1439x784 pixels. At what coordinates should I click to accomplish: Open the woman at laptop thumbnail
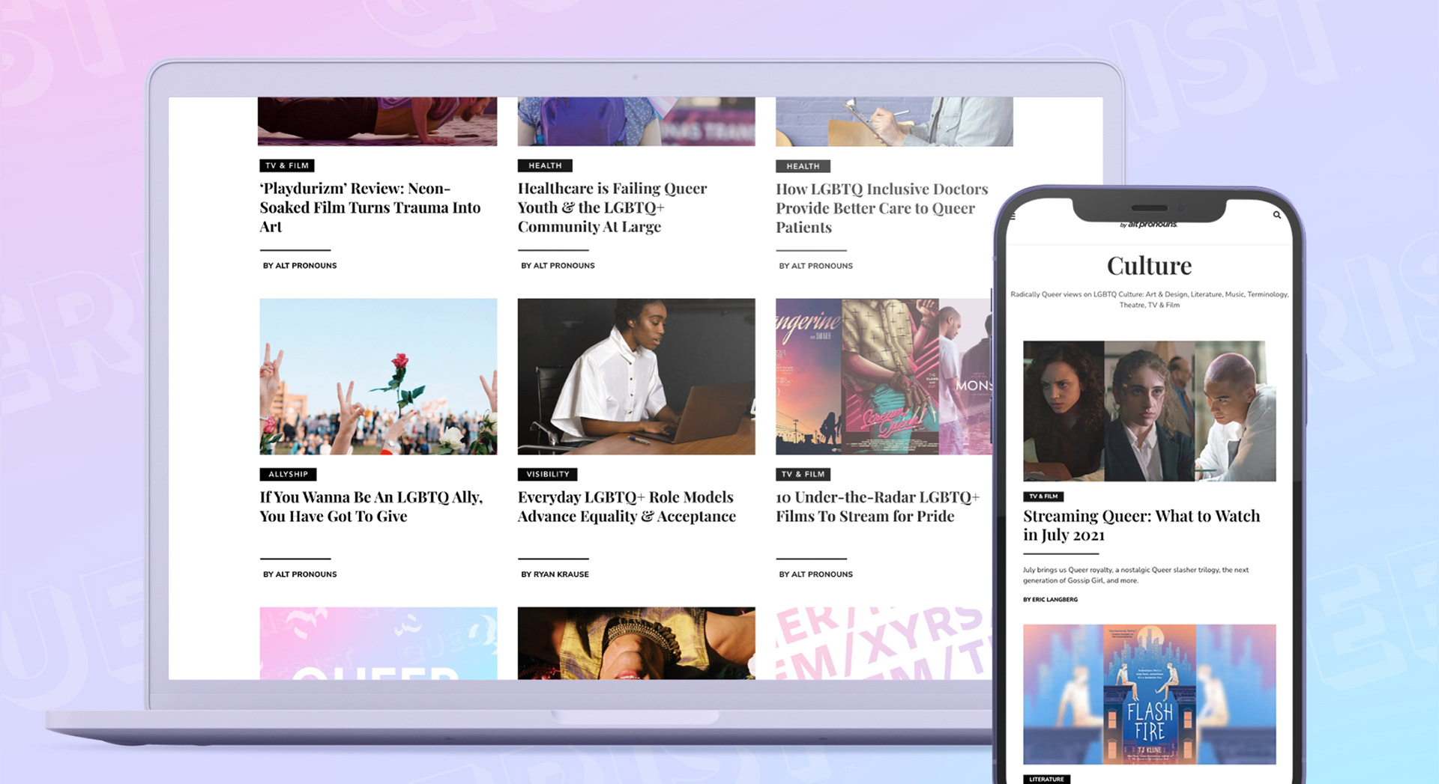(636, 377)
